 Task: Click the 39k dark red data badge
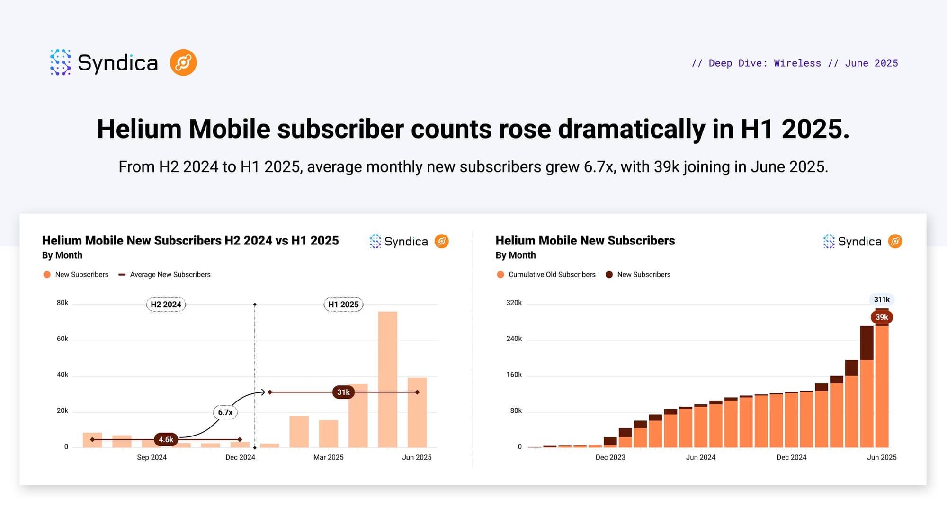(x=881, y=317)
